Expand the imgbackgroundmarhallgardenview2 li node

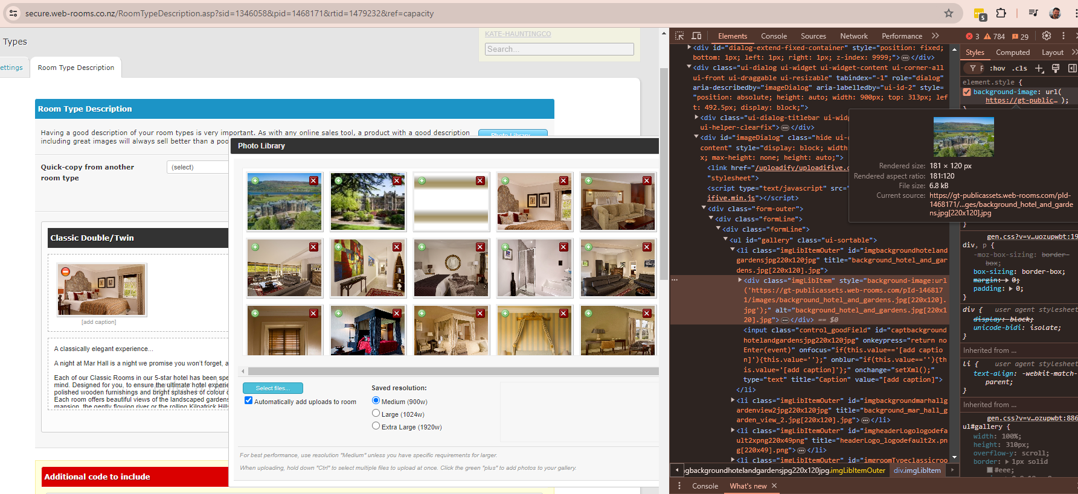pos(733,400)
